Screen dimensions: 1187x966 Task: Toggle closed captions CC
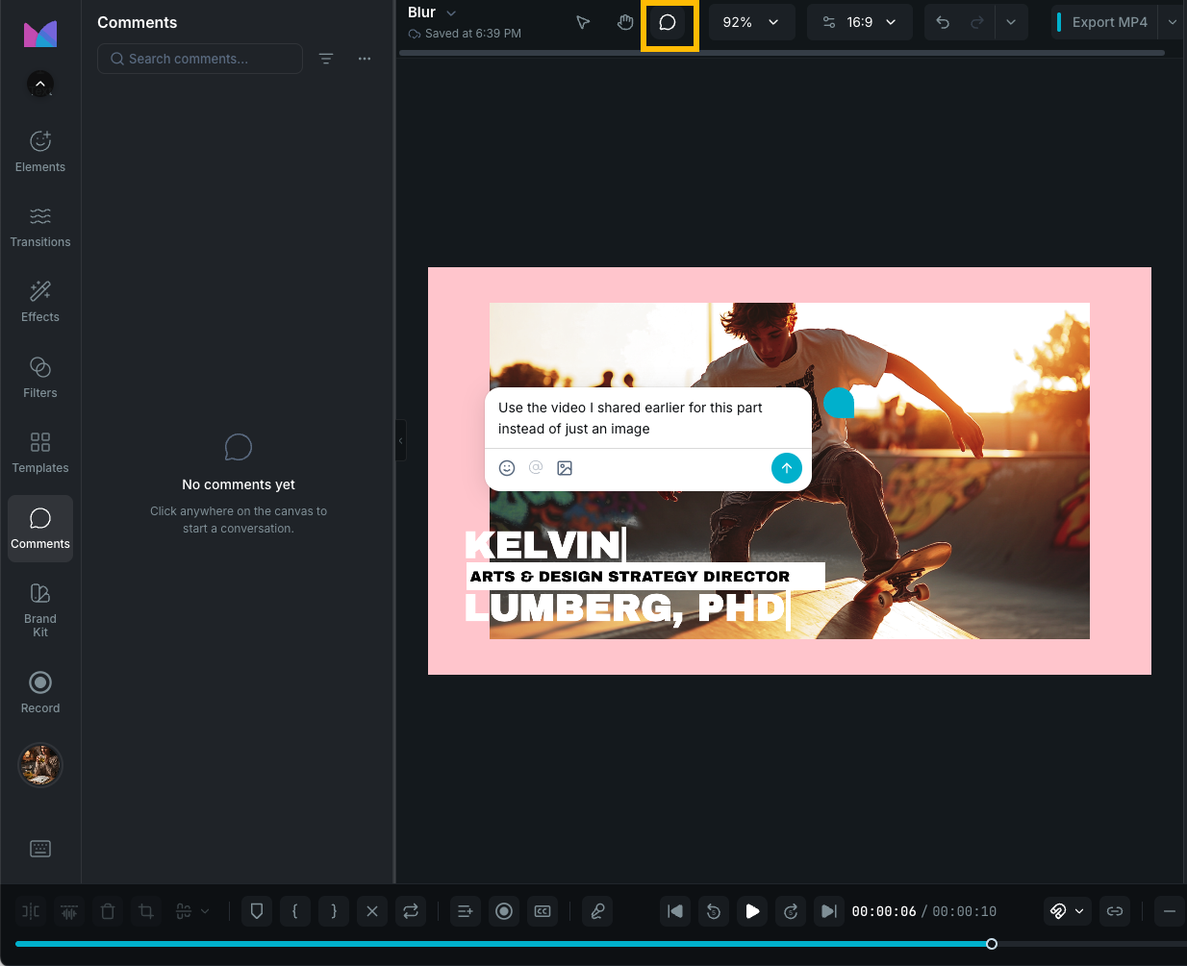pyautogui.click(x=543, y=911)
